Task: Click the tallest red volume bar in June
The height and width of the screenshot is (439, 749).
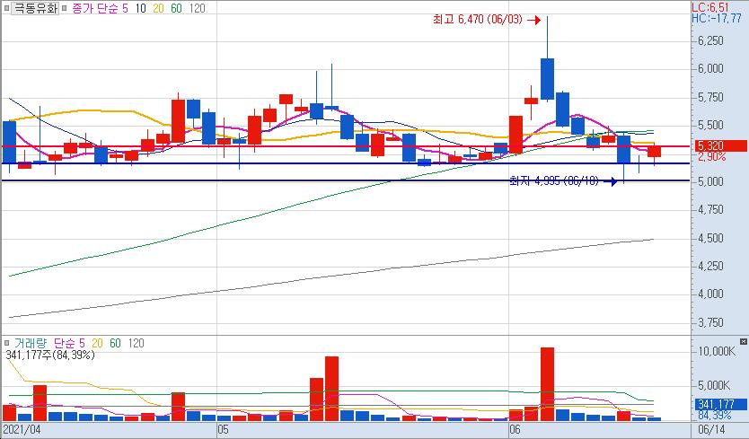Action: click(548, 384)
